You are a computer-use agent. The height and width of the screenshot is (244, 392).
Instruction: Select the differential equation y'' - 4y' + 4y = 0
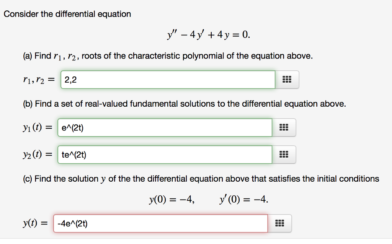[x=209, y=34]
